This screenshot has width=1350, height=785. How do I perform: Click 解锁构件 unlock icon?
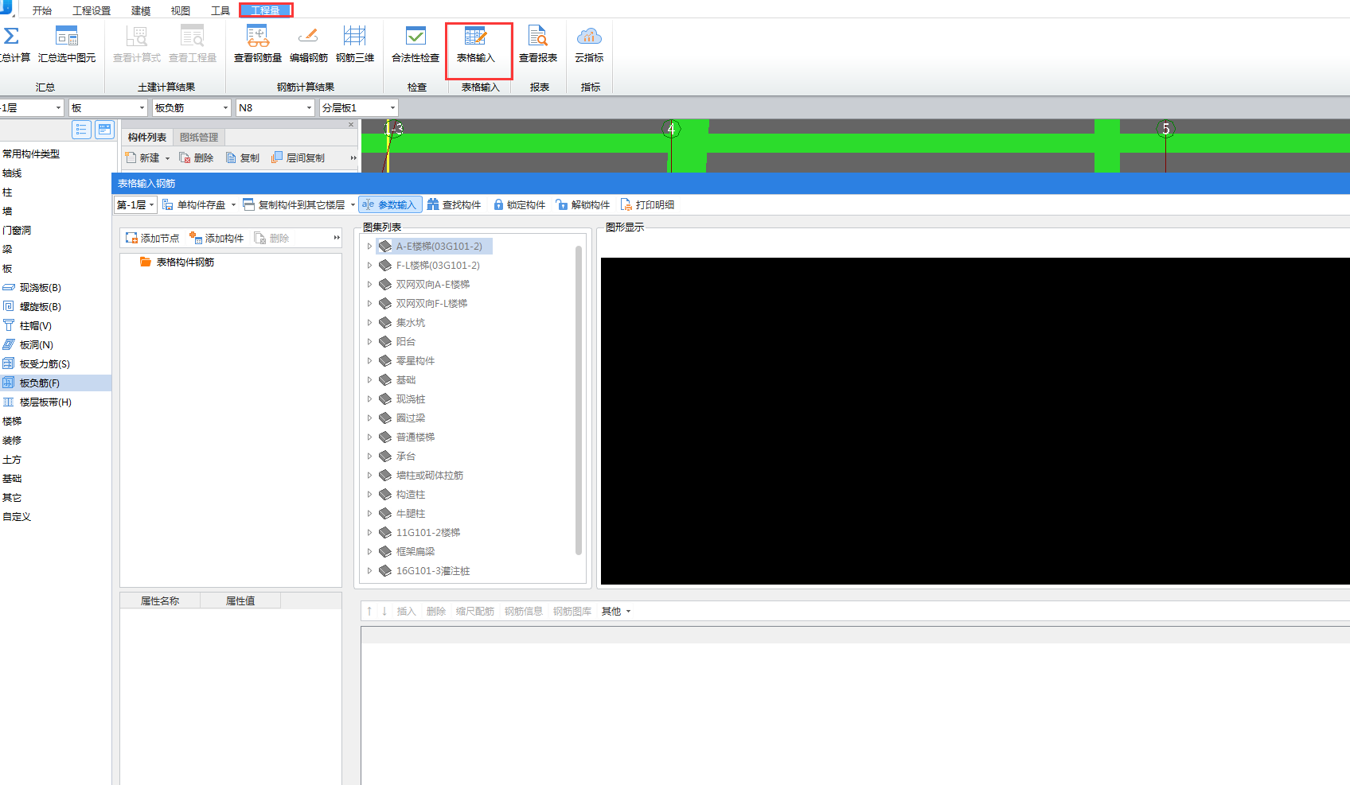(x=562, y=204)
